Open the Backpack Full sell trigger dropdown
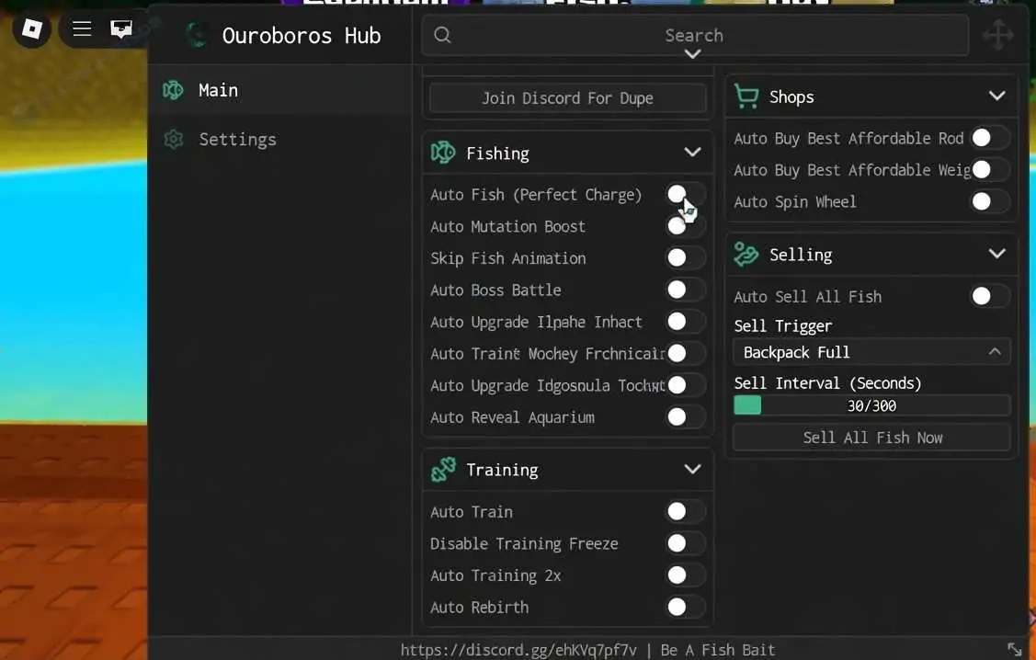Image resolution: width=1036 pixels, height=660 pixels. (x=871, y=352)
